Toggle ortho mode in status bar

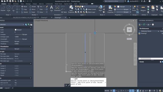point(118,91)
